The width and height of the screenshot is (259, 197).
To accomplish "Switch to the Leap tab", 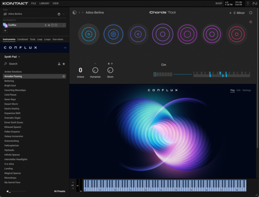I will [x=40, y=39].
